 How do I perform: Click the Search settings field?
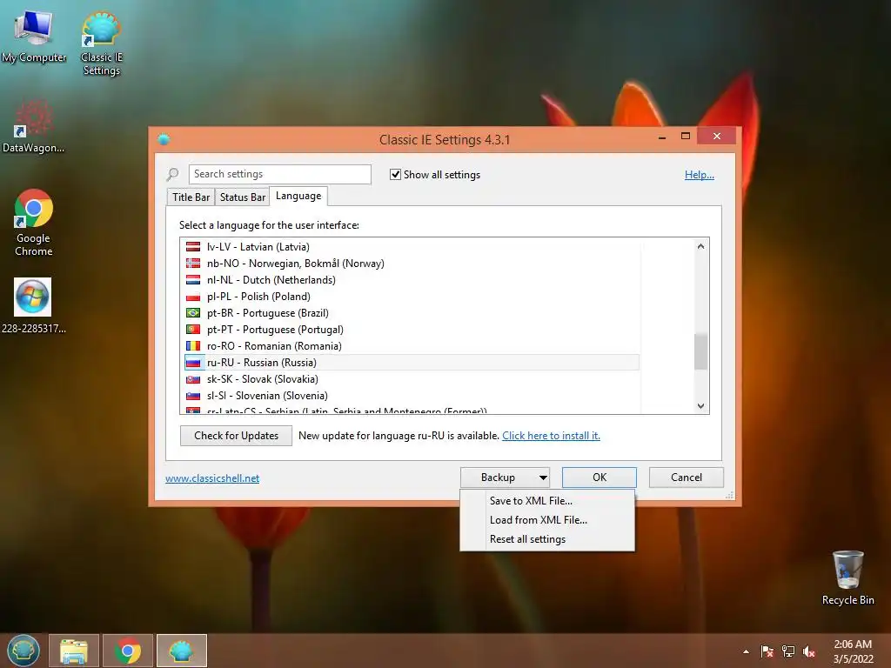279,174
